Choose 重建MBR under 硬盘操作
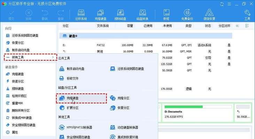 point(14,103)
